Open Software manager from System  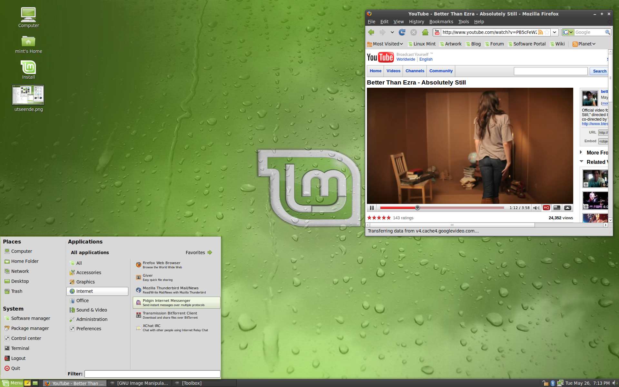point(27,318)
